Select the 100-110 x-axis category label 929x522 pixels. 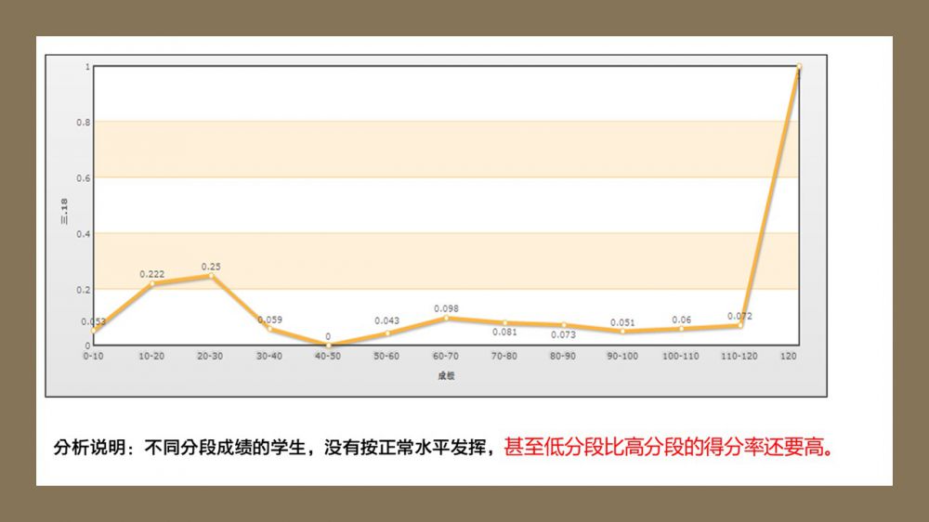[x=681, y=357]
